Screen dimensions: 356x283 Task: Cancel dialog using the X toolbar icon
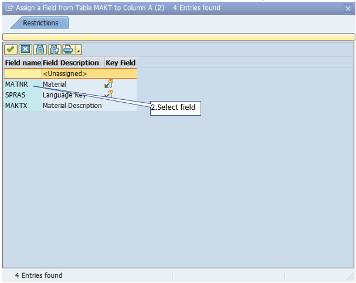point(25,49)
